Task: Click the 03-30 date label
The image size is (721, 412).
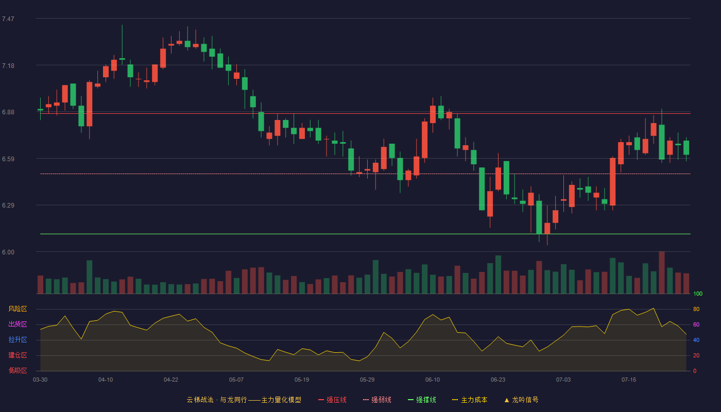Action: 40,380
